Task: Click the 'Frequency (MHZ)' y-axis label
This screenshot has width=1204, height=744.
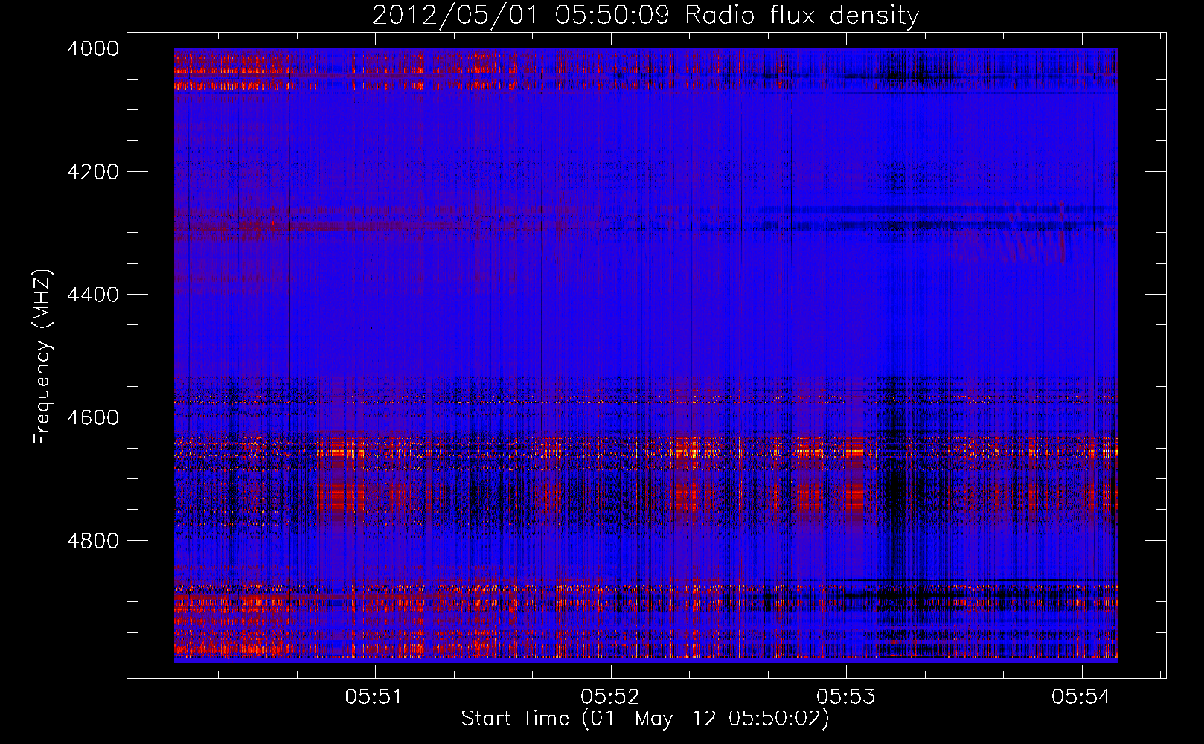Action: 44,357
